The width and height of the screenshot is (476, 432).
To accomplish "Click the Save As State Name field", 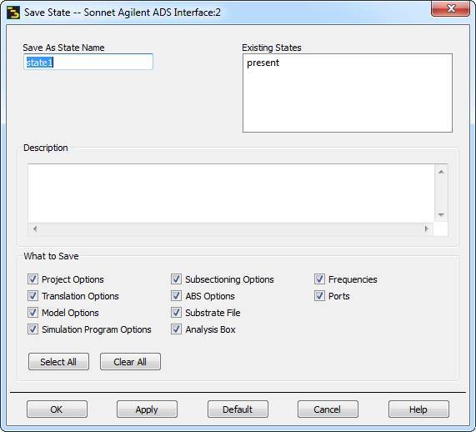I will coord(88,62).
